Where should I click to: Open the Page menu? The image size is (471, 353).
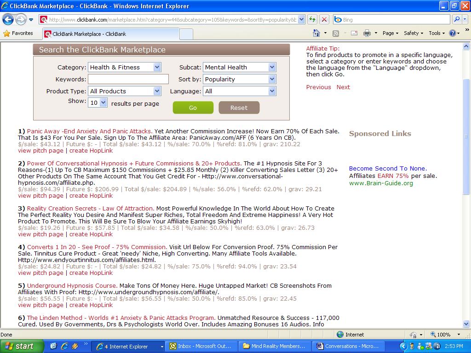[x=390, y=33]
